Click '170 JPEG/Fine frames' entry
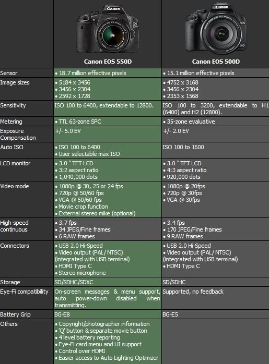Screen dimensions: 269x364 click(194, 229)
